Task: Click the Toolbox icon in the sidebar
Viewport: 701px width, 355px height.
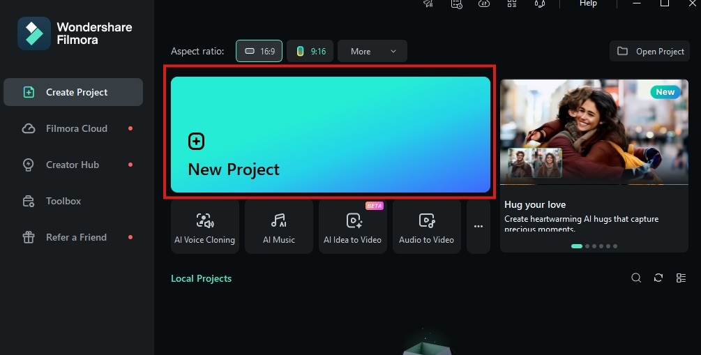Action: click(x=29, y=201)
